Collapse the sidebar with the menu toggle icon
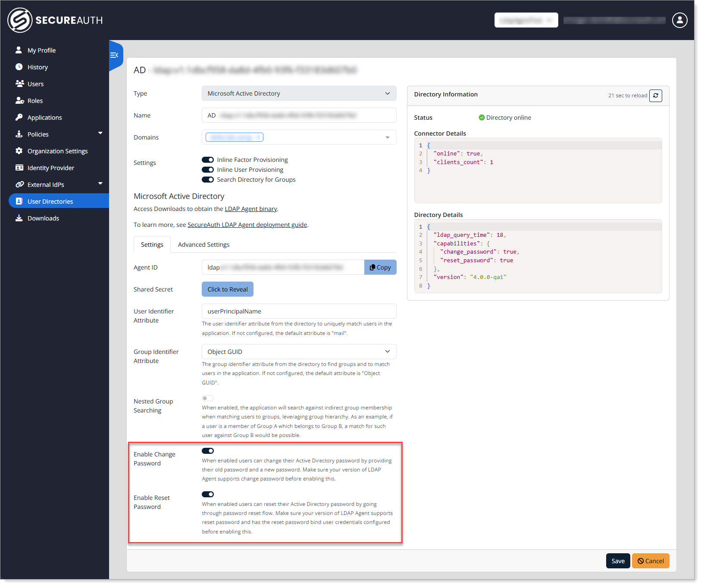 [x=114, y=55]
